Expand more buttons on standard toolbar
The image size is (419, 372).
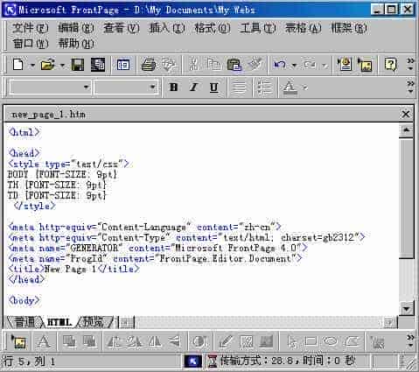(410, 65)
